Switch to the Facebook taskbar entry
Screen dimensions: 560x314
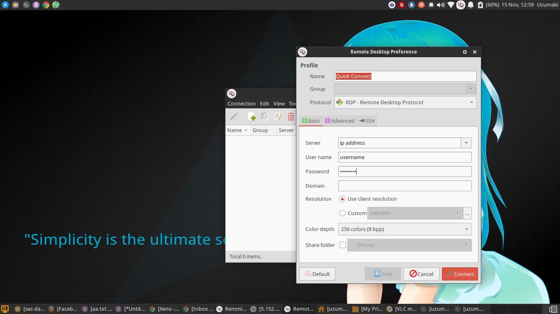coord(63,309)
